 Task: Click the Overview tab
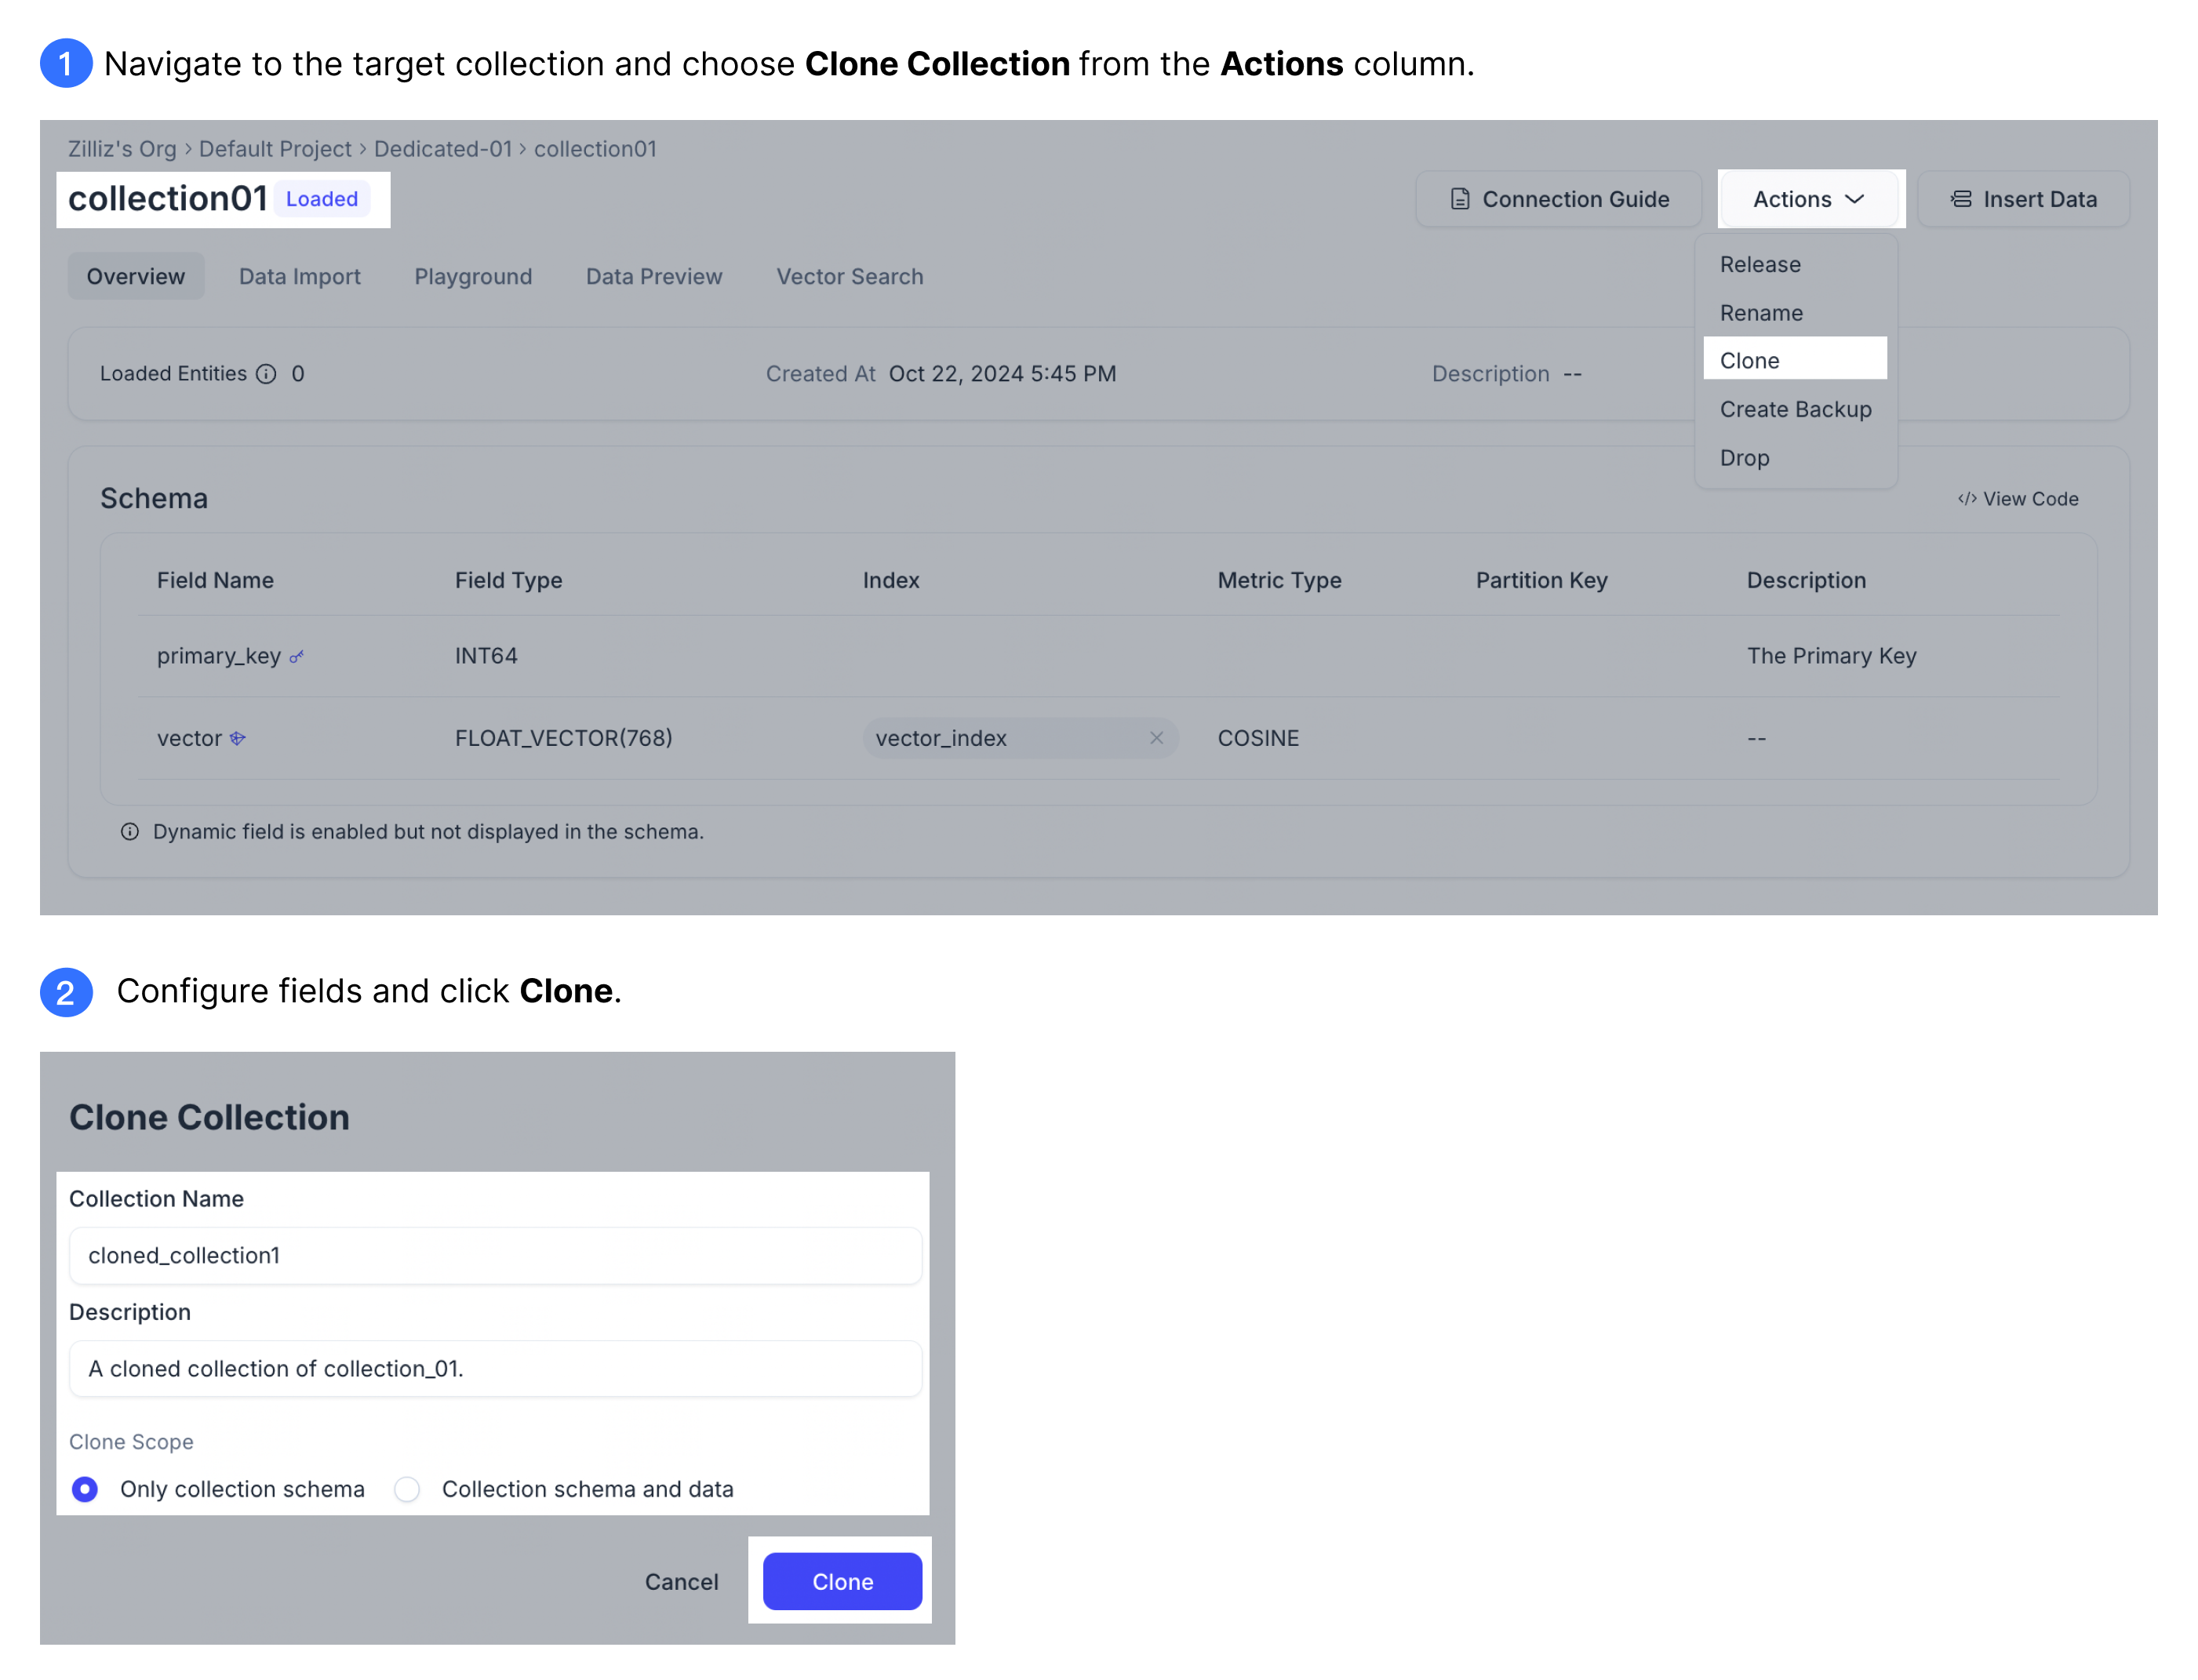point(136,275)
